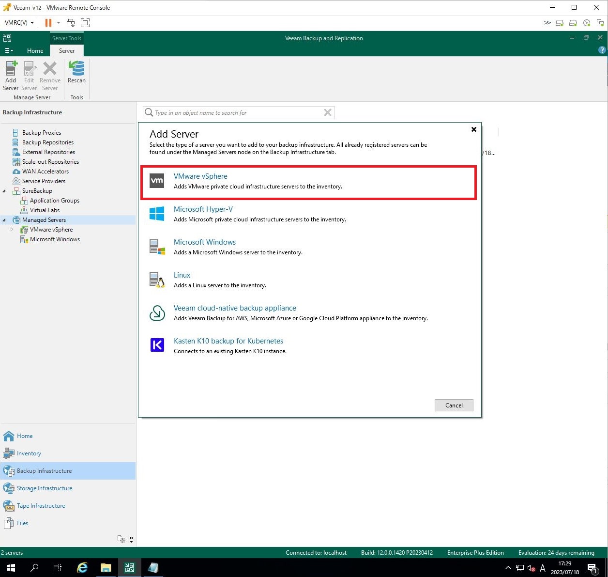The height and width of the screenshot is (577, 608).
Task: Open taskbar search magnifier
Action: pos(34,568)
